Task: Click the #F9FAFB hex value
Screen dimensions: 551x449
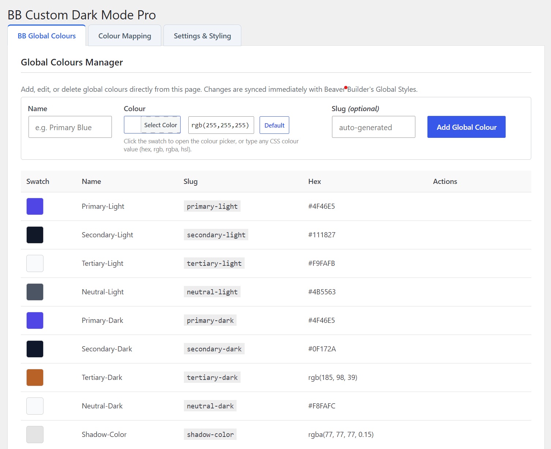Action: click(321, 263)
